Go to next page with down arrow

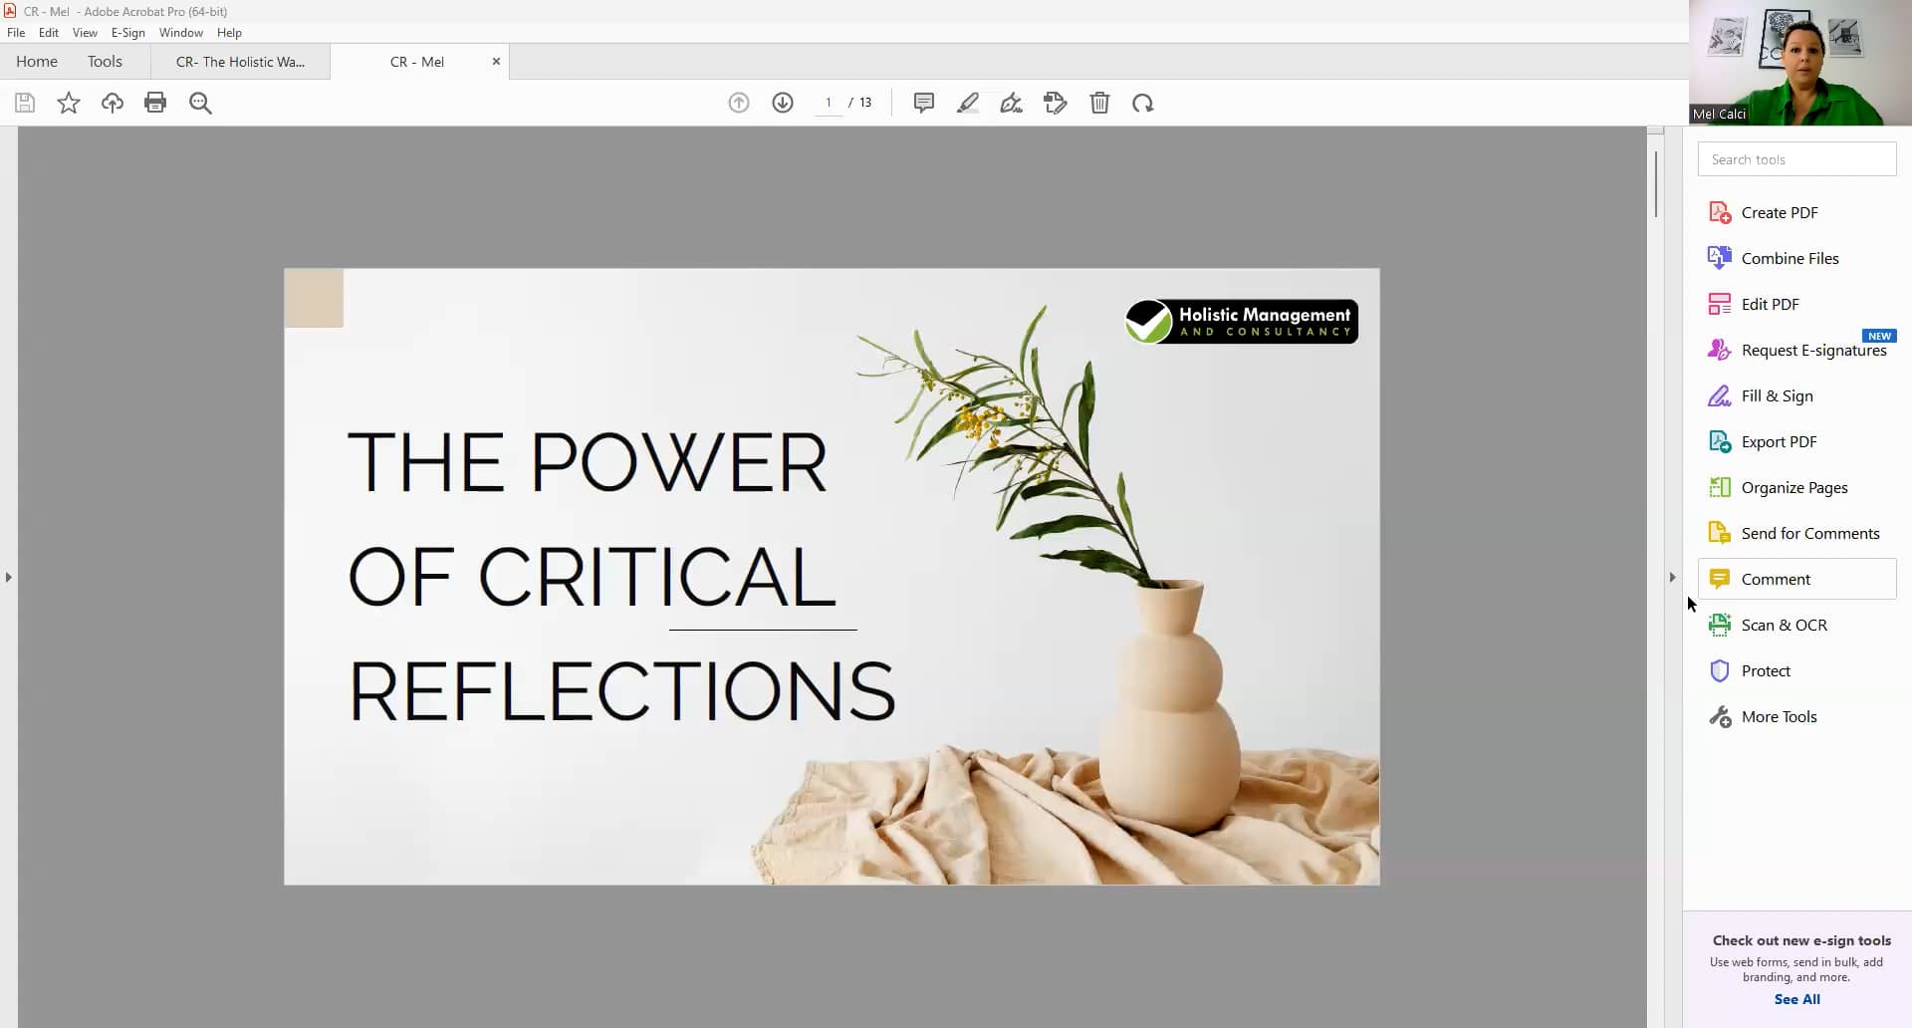click(x=783, y=102)
